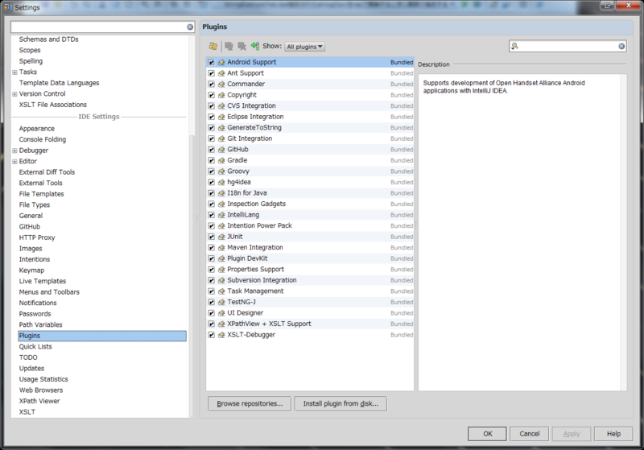Click the Groovy plugin icon

coord(221,171)
